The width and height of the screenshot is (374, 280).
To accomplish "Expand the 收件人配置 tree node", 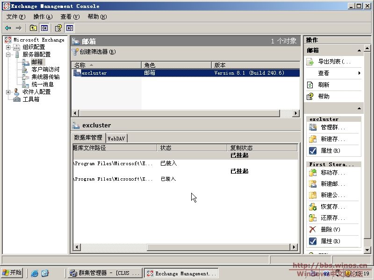I will click(x=8, y=92).
